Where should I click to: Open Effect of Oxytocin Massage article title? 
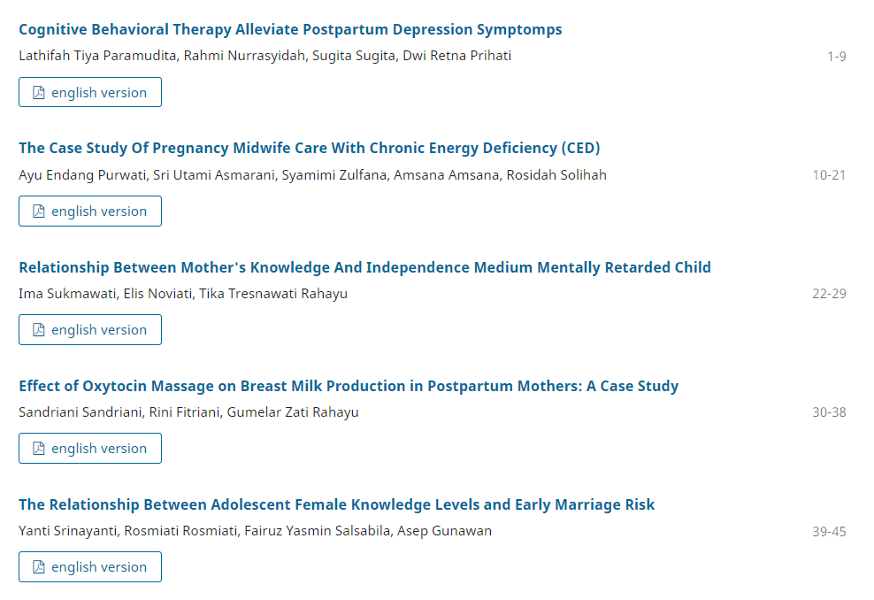349,386
